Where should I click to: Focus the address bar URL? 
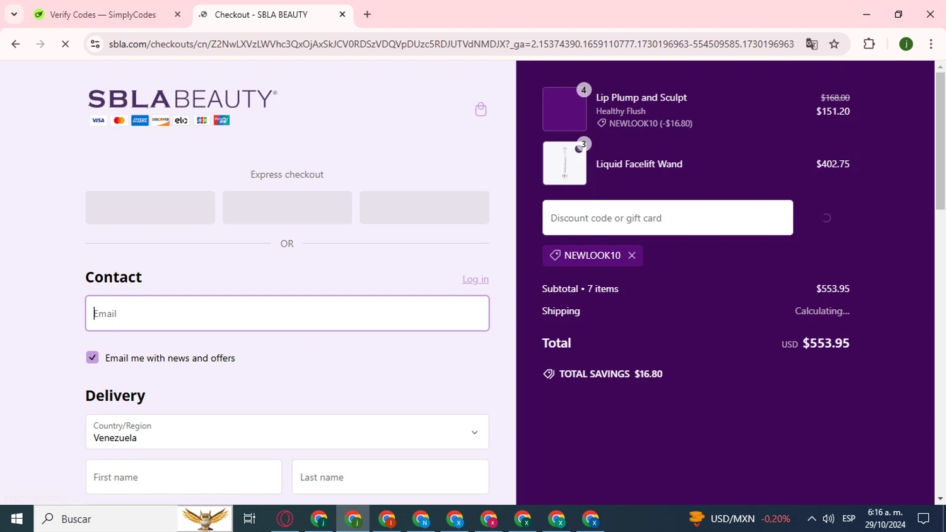pyautogui.click(x=451, y=44)
